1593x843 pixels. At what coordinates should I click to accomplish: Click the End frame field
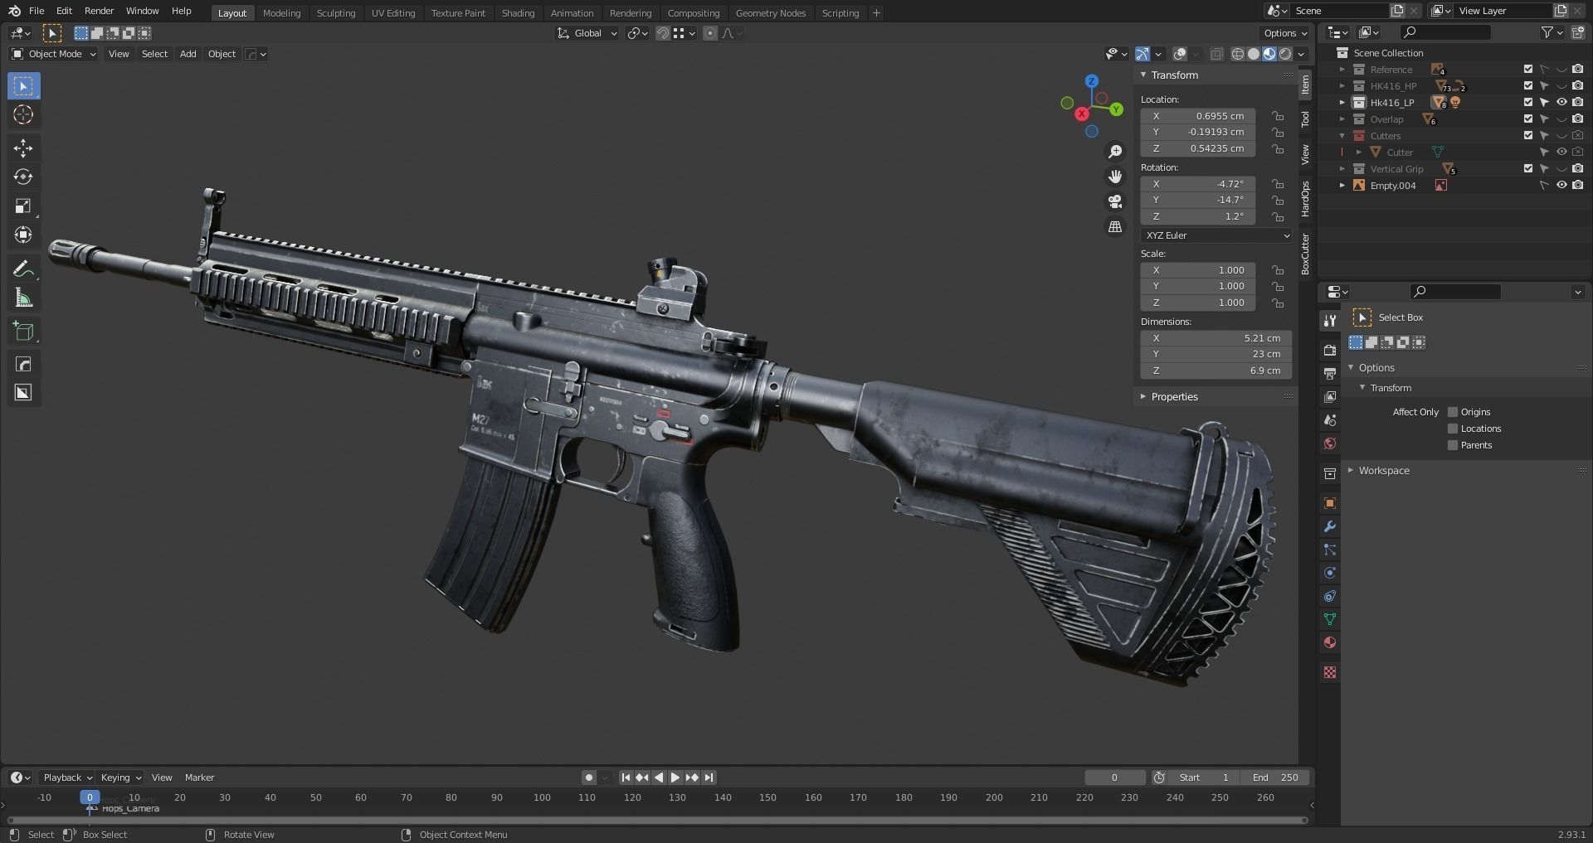coord(1276,778)
